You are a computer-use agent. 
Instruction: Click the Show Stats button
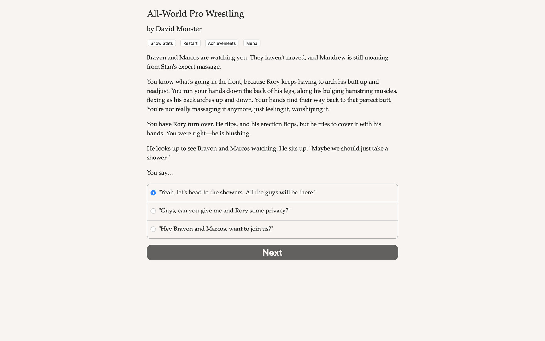pyautogui.click(x=161, y=43)
